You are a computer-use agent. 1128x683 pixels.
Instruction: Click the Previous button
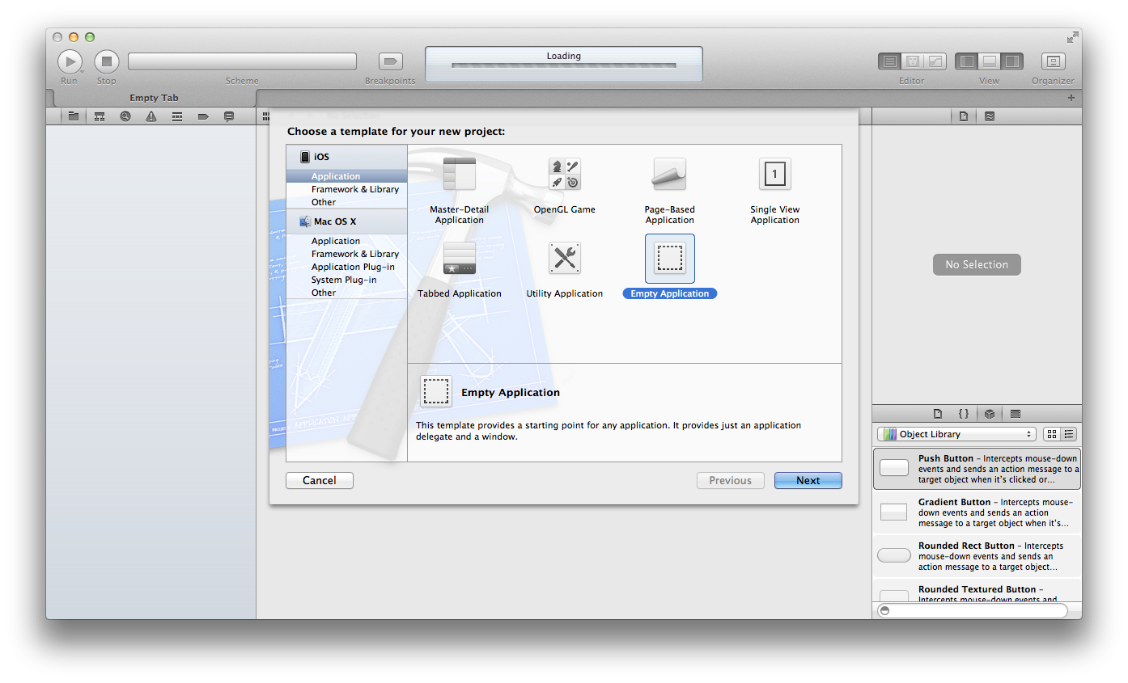point(730,480)
